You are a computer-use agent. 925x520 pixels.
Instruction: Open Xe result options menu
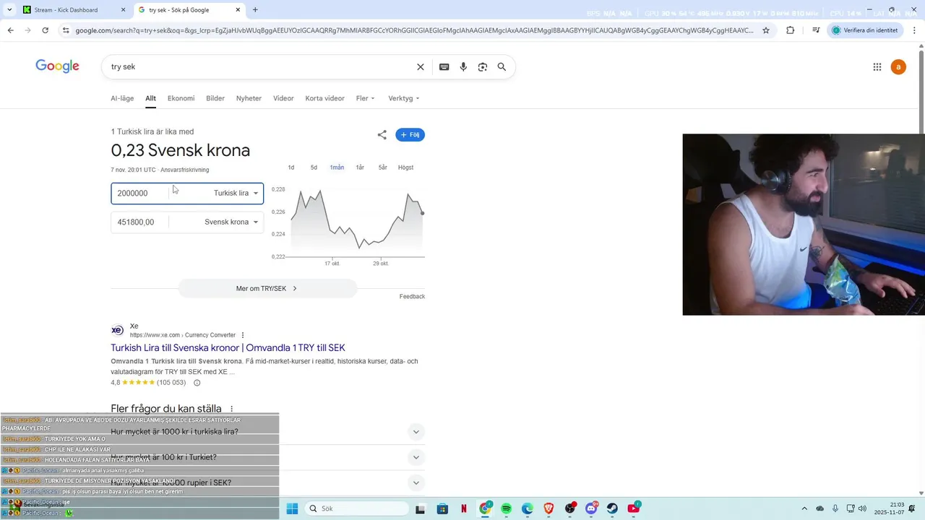click(243, 335)
